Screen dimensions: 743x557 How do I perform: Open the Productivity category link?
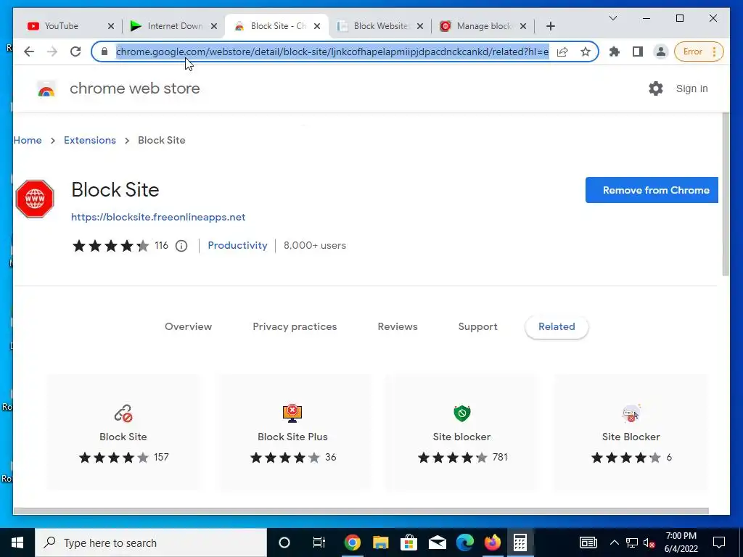click(x=237, y=246)
